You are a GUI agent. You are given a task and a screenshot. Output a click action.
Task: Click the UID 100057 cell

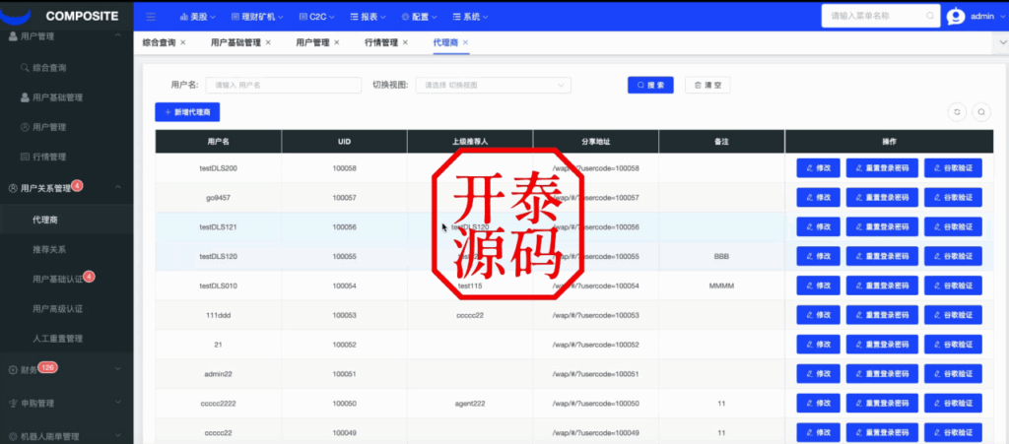pos(344,198)
